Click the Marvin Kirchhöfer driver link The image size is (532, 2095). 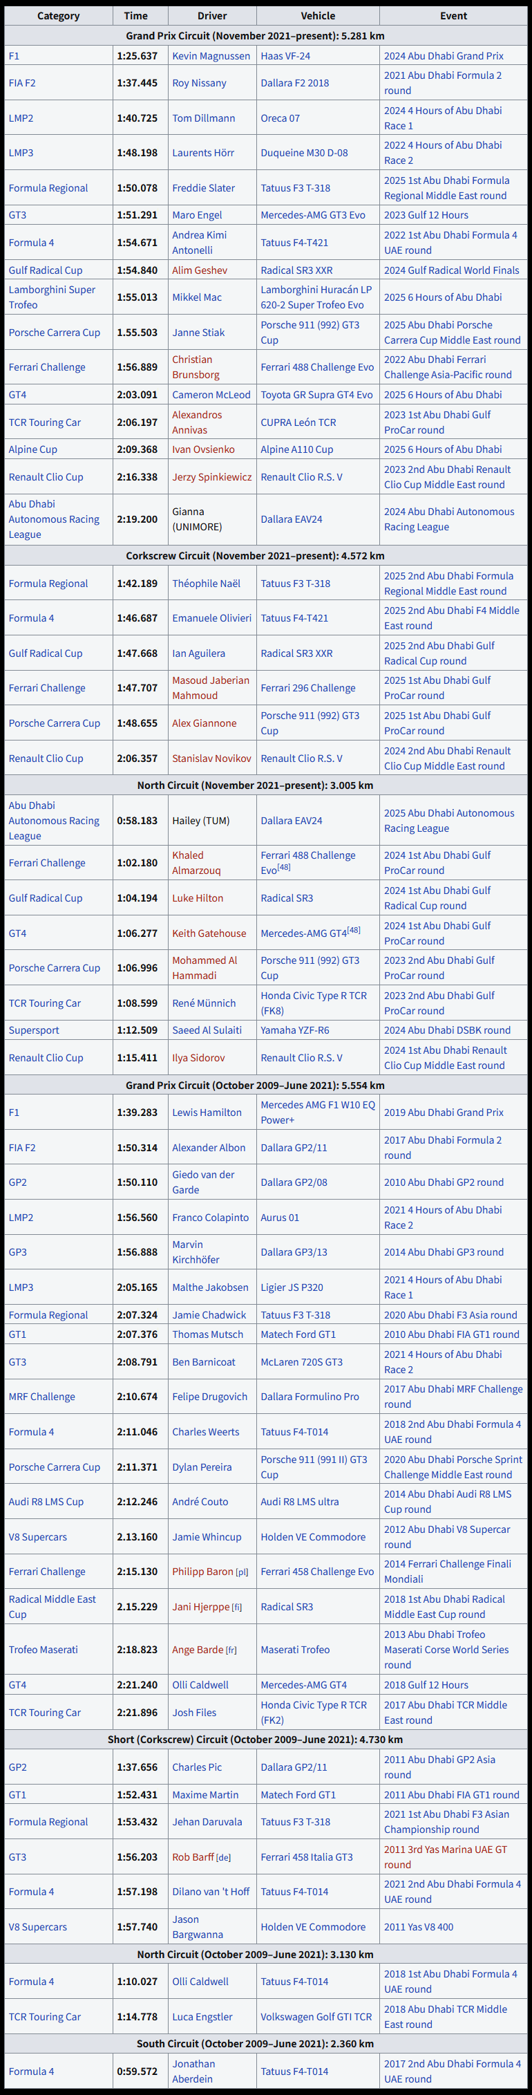[x=196, y=1252]
